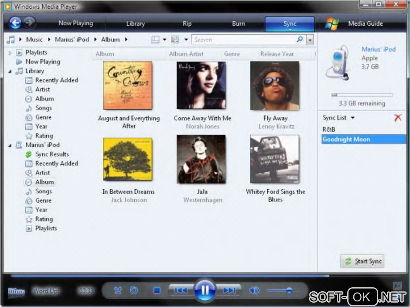This screenshot has width=410, height=307.
Task: Open the search options dropdown
Action: pos(310,40)
